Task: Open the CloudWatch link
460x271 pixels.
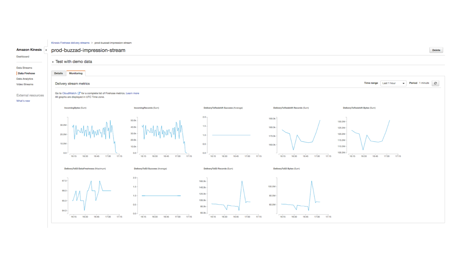Action: pos(69,93)
